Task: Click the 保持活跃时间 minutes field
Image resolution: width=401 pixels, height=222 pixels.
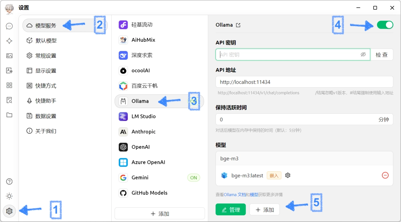Action: tap(304, 120)
